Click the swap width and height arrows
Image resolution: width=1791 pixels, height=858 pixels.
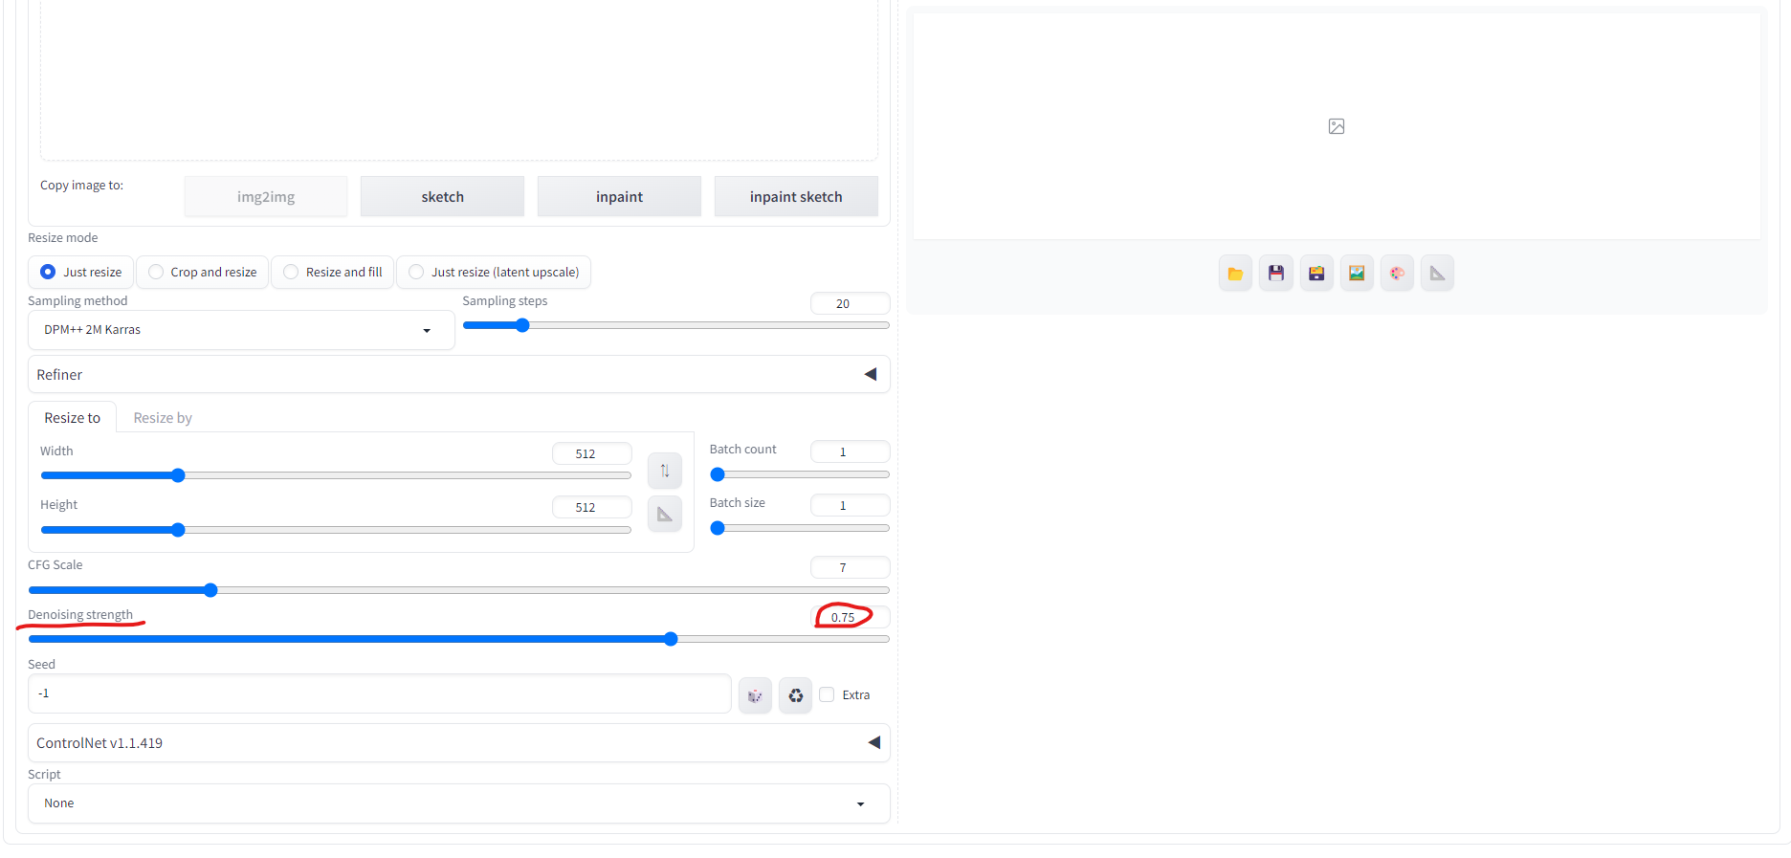click(x=665, y=471)
